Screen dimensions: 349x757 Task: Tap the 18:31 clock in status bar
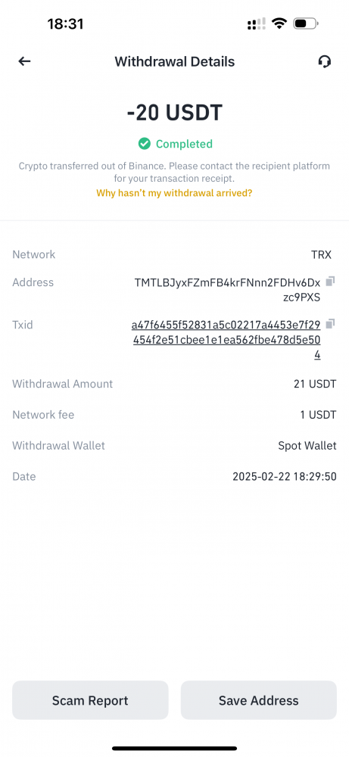coord(65,23)
